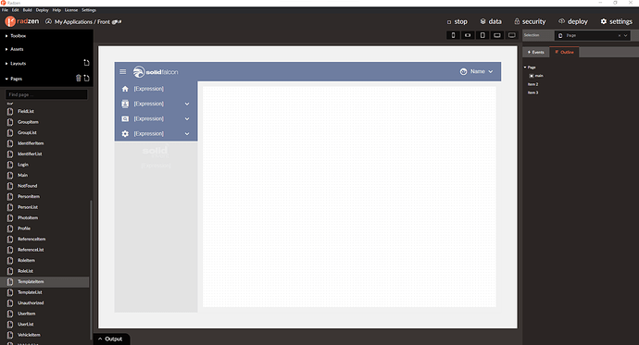Add a new page using the Pages icon
Image resolution: width=639 pixels, height=345 pixels.
86,78
